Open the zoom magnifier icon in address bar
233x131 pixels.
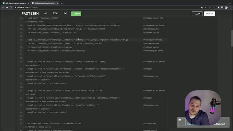click(x=206, y=7)
